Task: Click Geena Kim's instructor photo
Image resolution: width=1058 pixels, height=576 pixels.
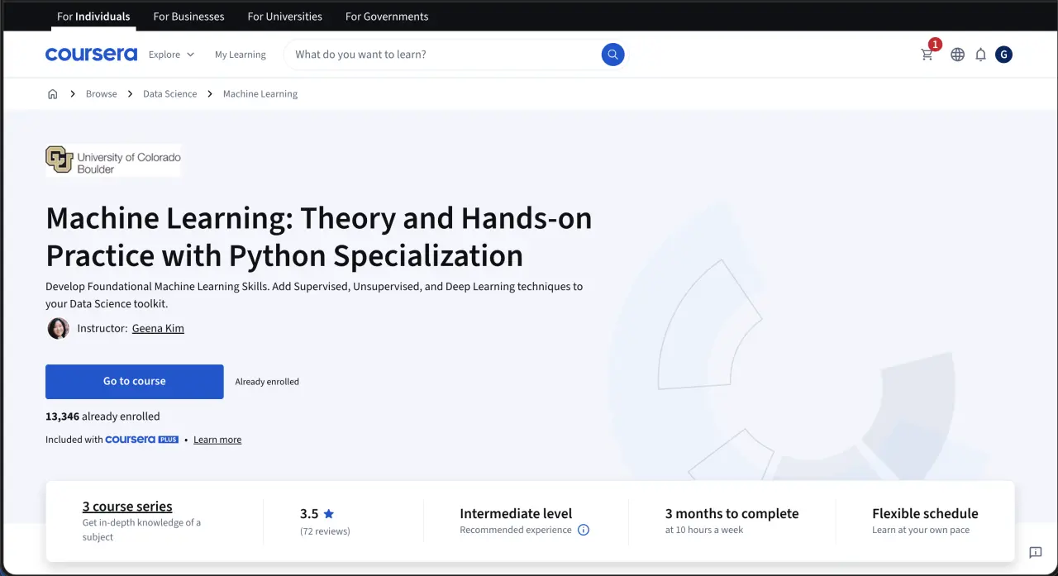Action: [x=58, y=328]
